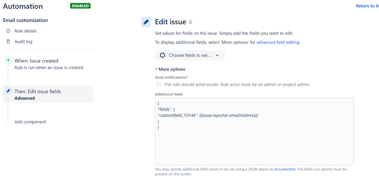The width and height of the screenshot is (379, 185).
Task: Click the info icon next to Rule details
Action: 8,31
